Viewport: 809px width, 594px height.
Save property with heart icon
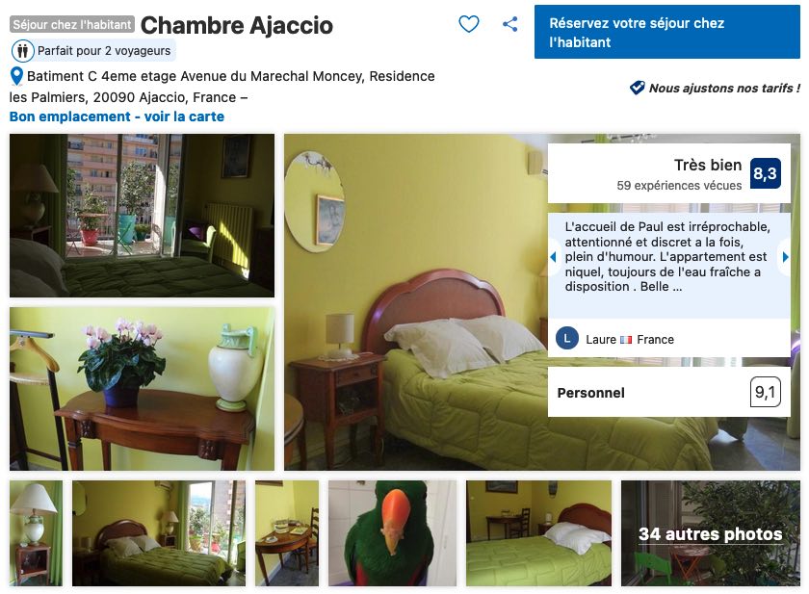(468, 24)
